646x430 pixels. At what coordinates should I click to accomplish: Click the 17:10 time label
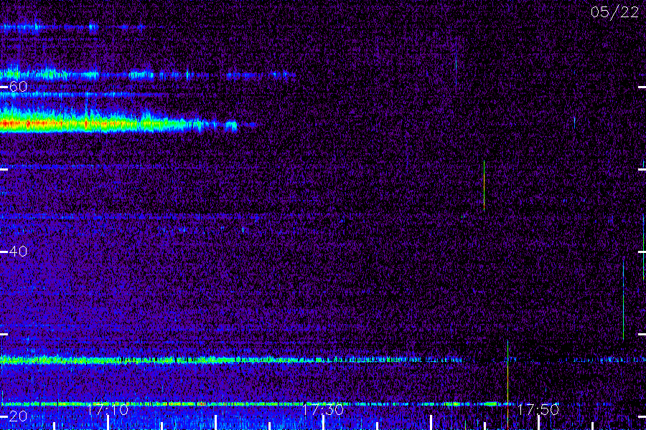point(108,410)
